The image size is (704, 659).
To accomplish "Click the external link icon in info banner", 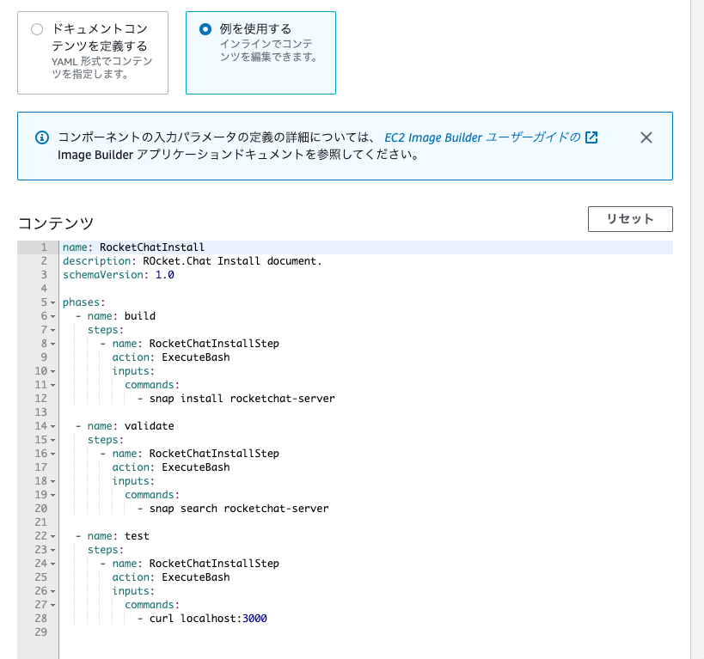I will click(591, 137).
